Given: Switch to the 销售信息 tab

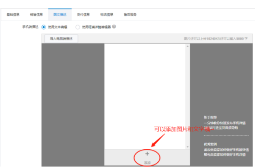Looking at the screenshot, I should [x=36, y=15].
